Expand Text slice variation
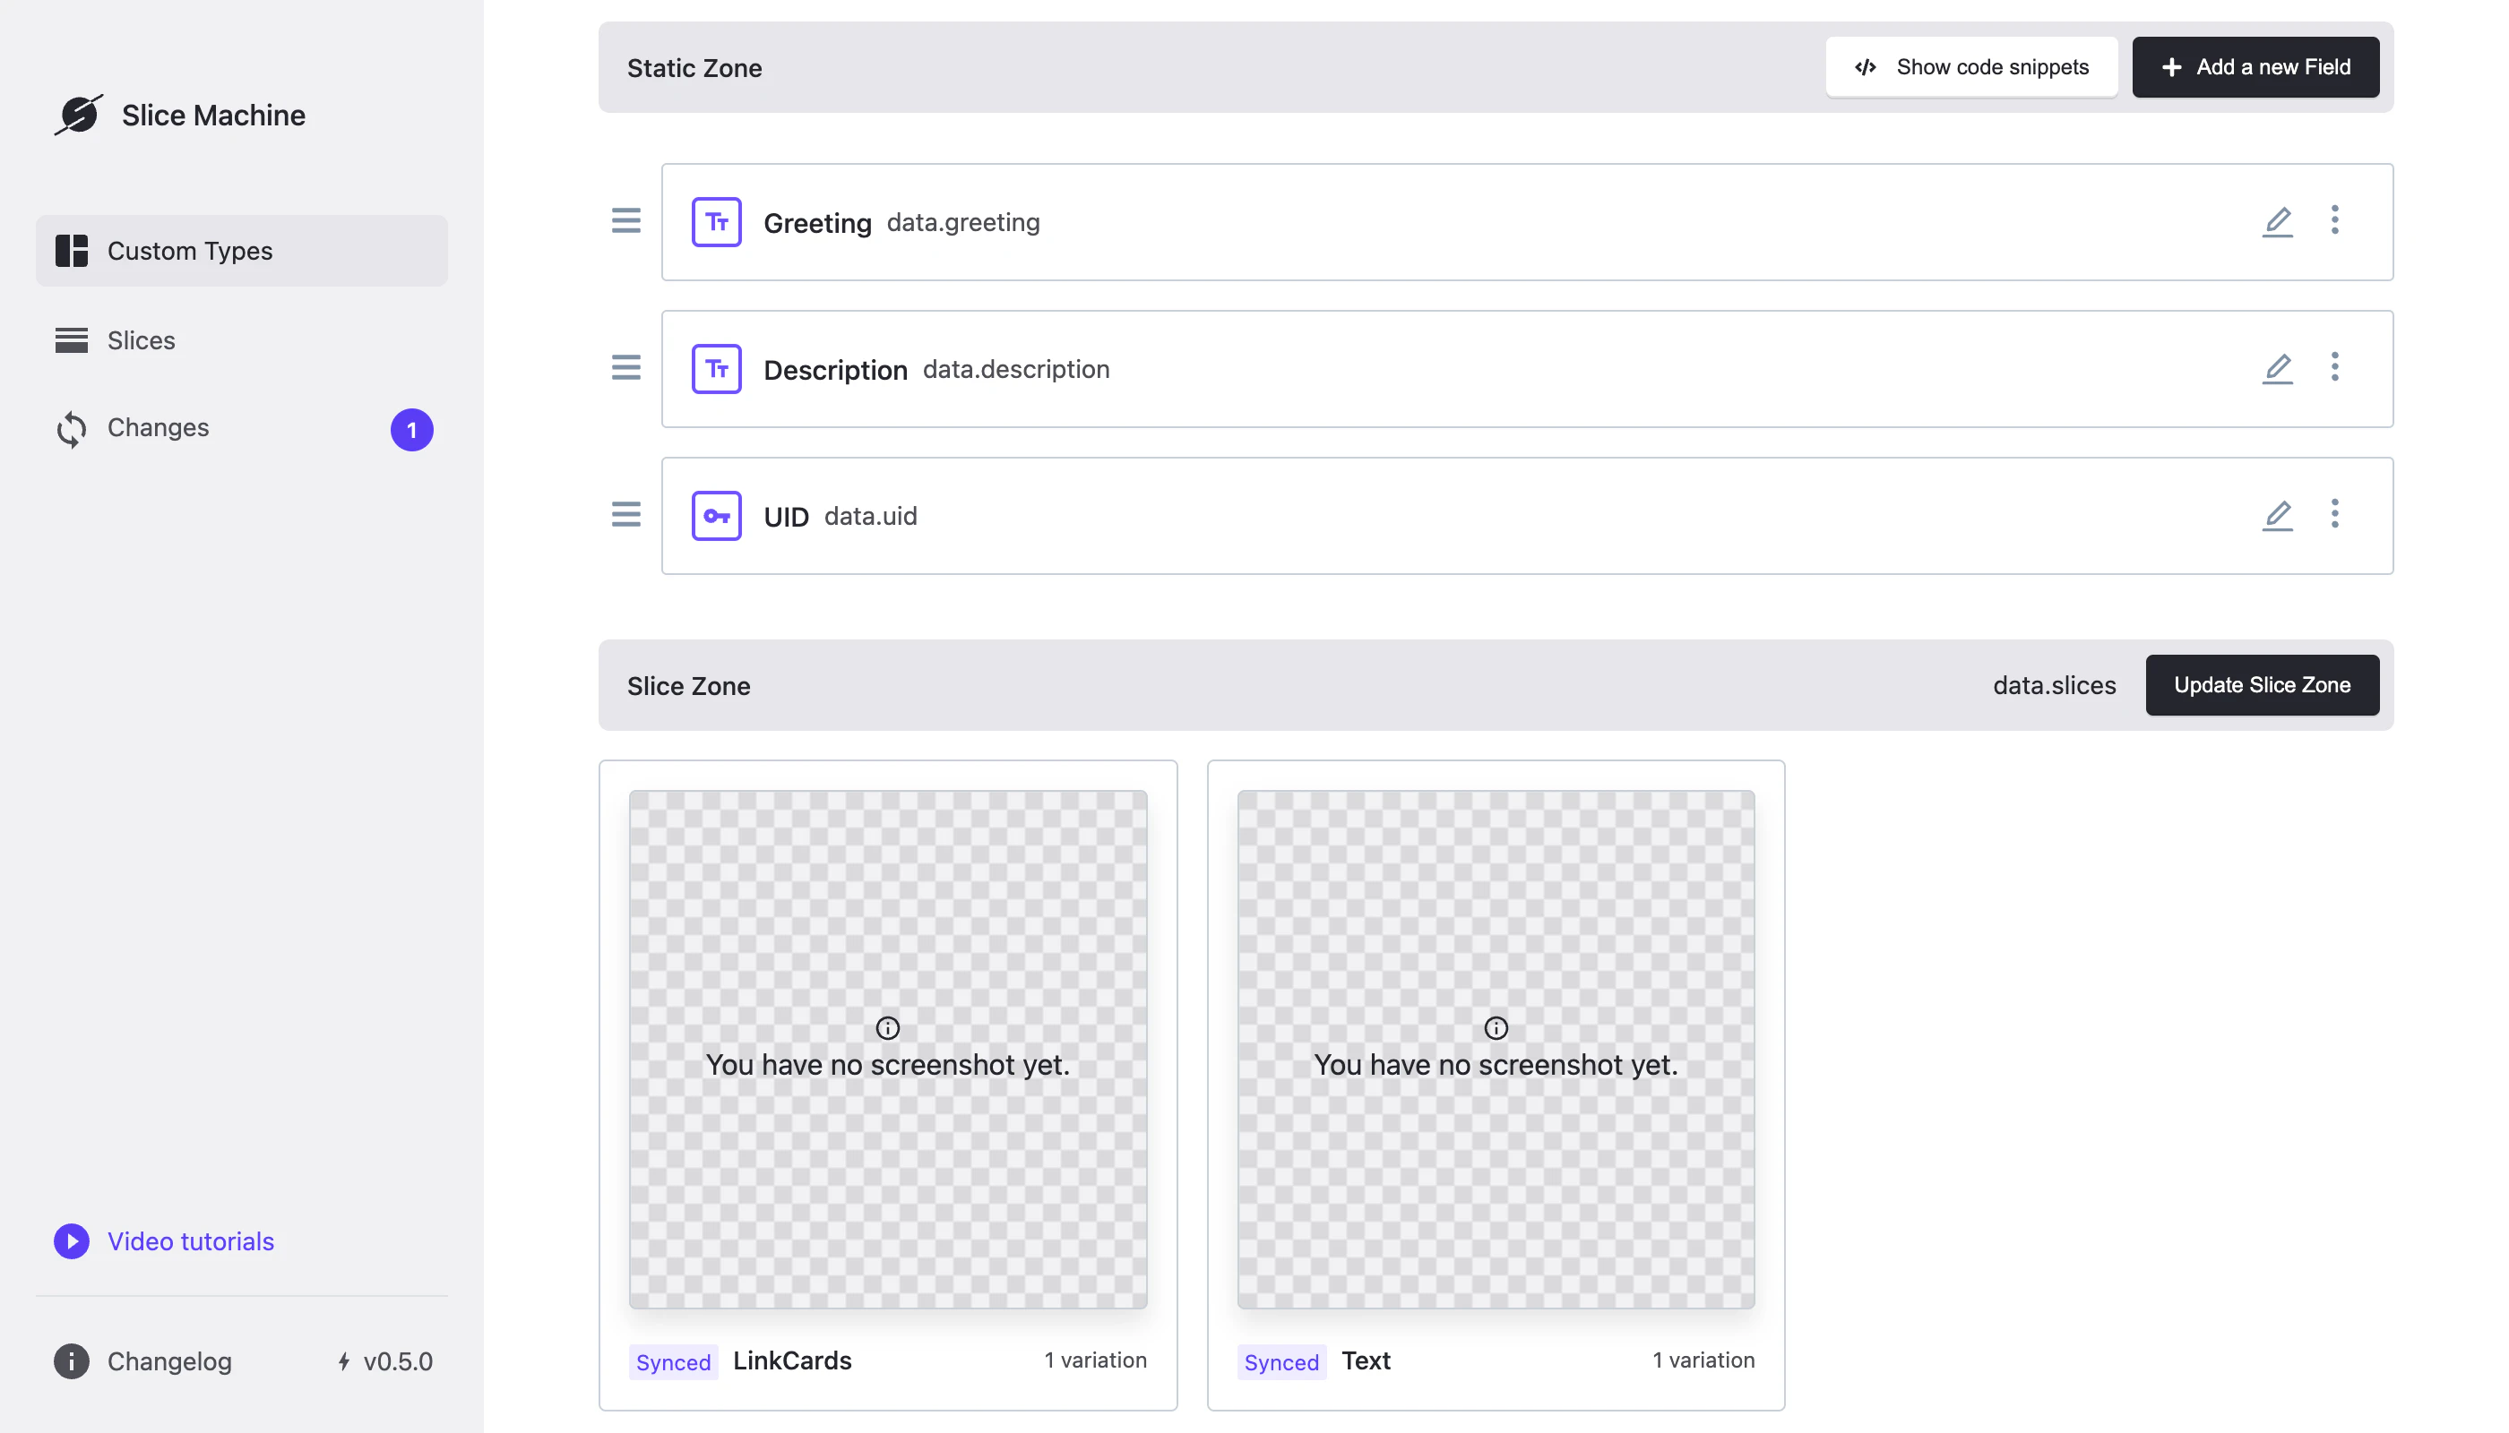Viewport: 2509px width, 1433px height. click(1703, 1359)
